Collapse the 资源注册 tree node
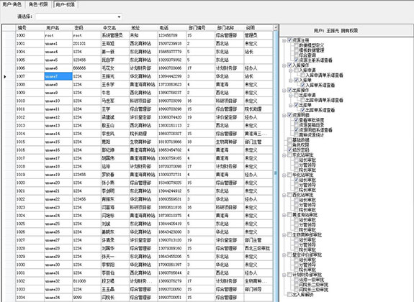The height and width of the screenshot is (302, 414). [x=284, y=40]
